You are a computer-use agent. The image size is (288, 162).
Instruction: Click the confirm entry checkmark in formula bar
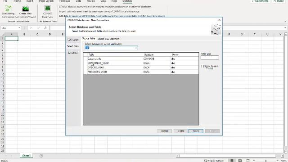click(38, 28)
